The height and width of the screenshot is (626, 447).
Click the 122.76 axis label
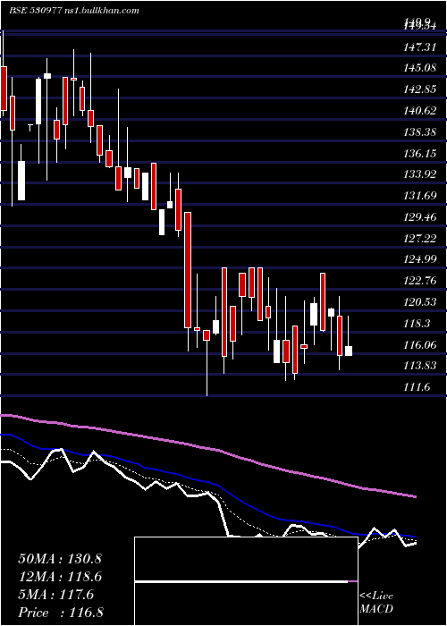click(419, 281)
